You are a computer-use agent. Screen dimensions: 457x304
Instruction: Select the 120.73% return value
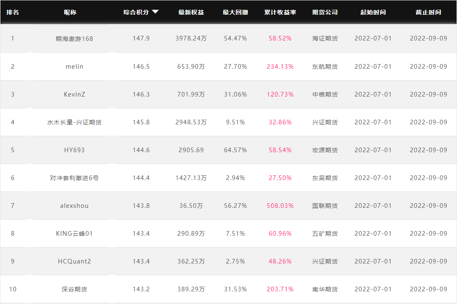pyautogui.click(x=280, y=94)
